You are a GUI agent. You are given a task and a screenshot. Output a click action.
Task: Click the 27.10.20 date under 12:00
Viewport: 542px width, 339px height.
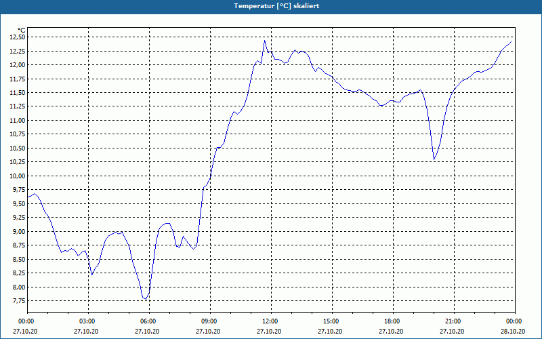pos(269,331)
